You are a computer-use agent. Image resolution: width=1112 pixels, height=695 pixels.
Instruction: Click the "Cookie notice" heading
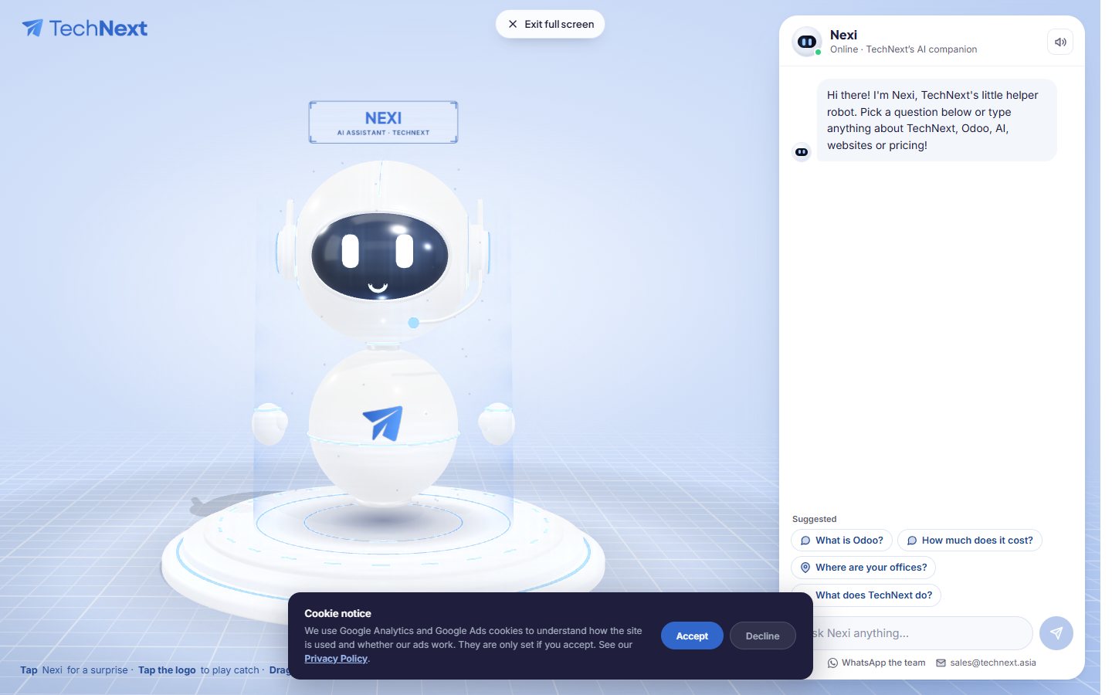(x=337, y=613)
